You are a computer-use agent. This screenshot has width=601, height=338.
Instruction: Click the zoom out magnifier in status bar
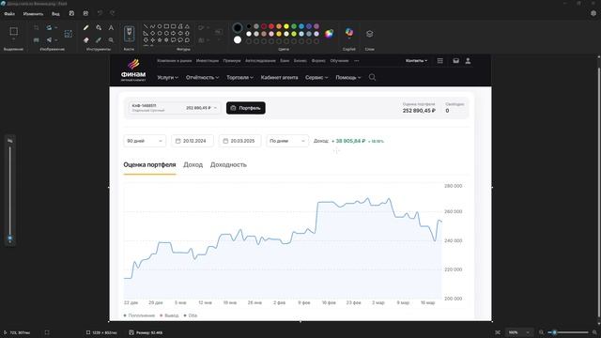point(541,332)
